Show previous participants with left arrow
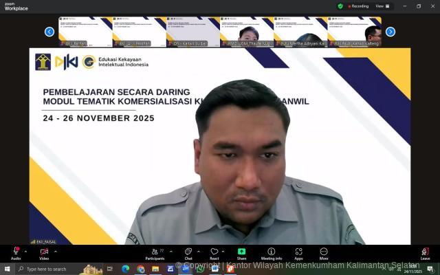The height and width of the screenshot is (275, 440). point(49,32)
